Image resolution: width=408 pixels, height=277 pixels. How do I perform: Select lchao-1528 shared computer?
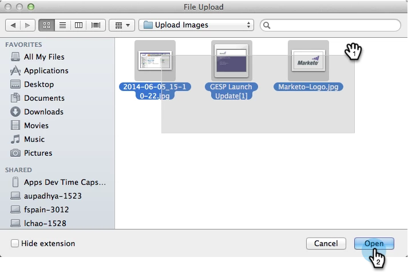tap(45, 223)
